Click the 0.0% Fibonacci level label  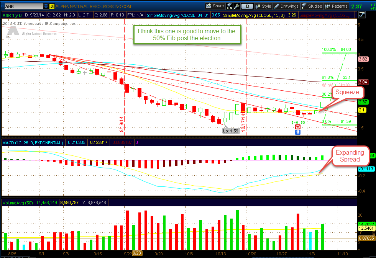coord(326,121)
